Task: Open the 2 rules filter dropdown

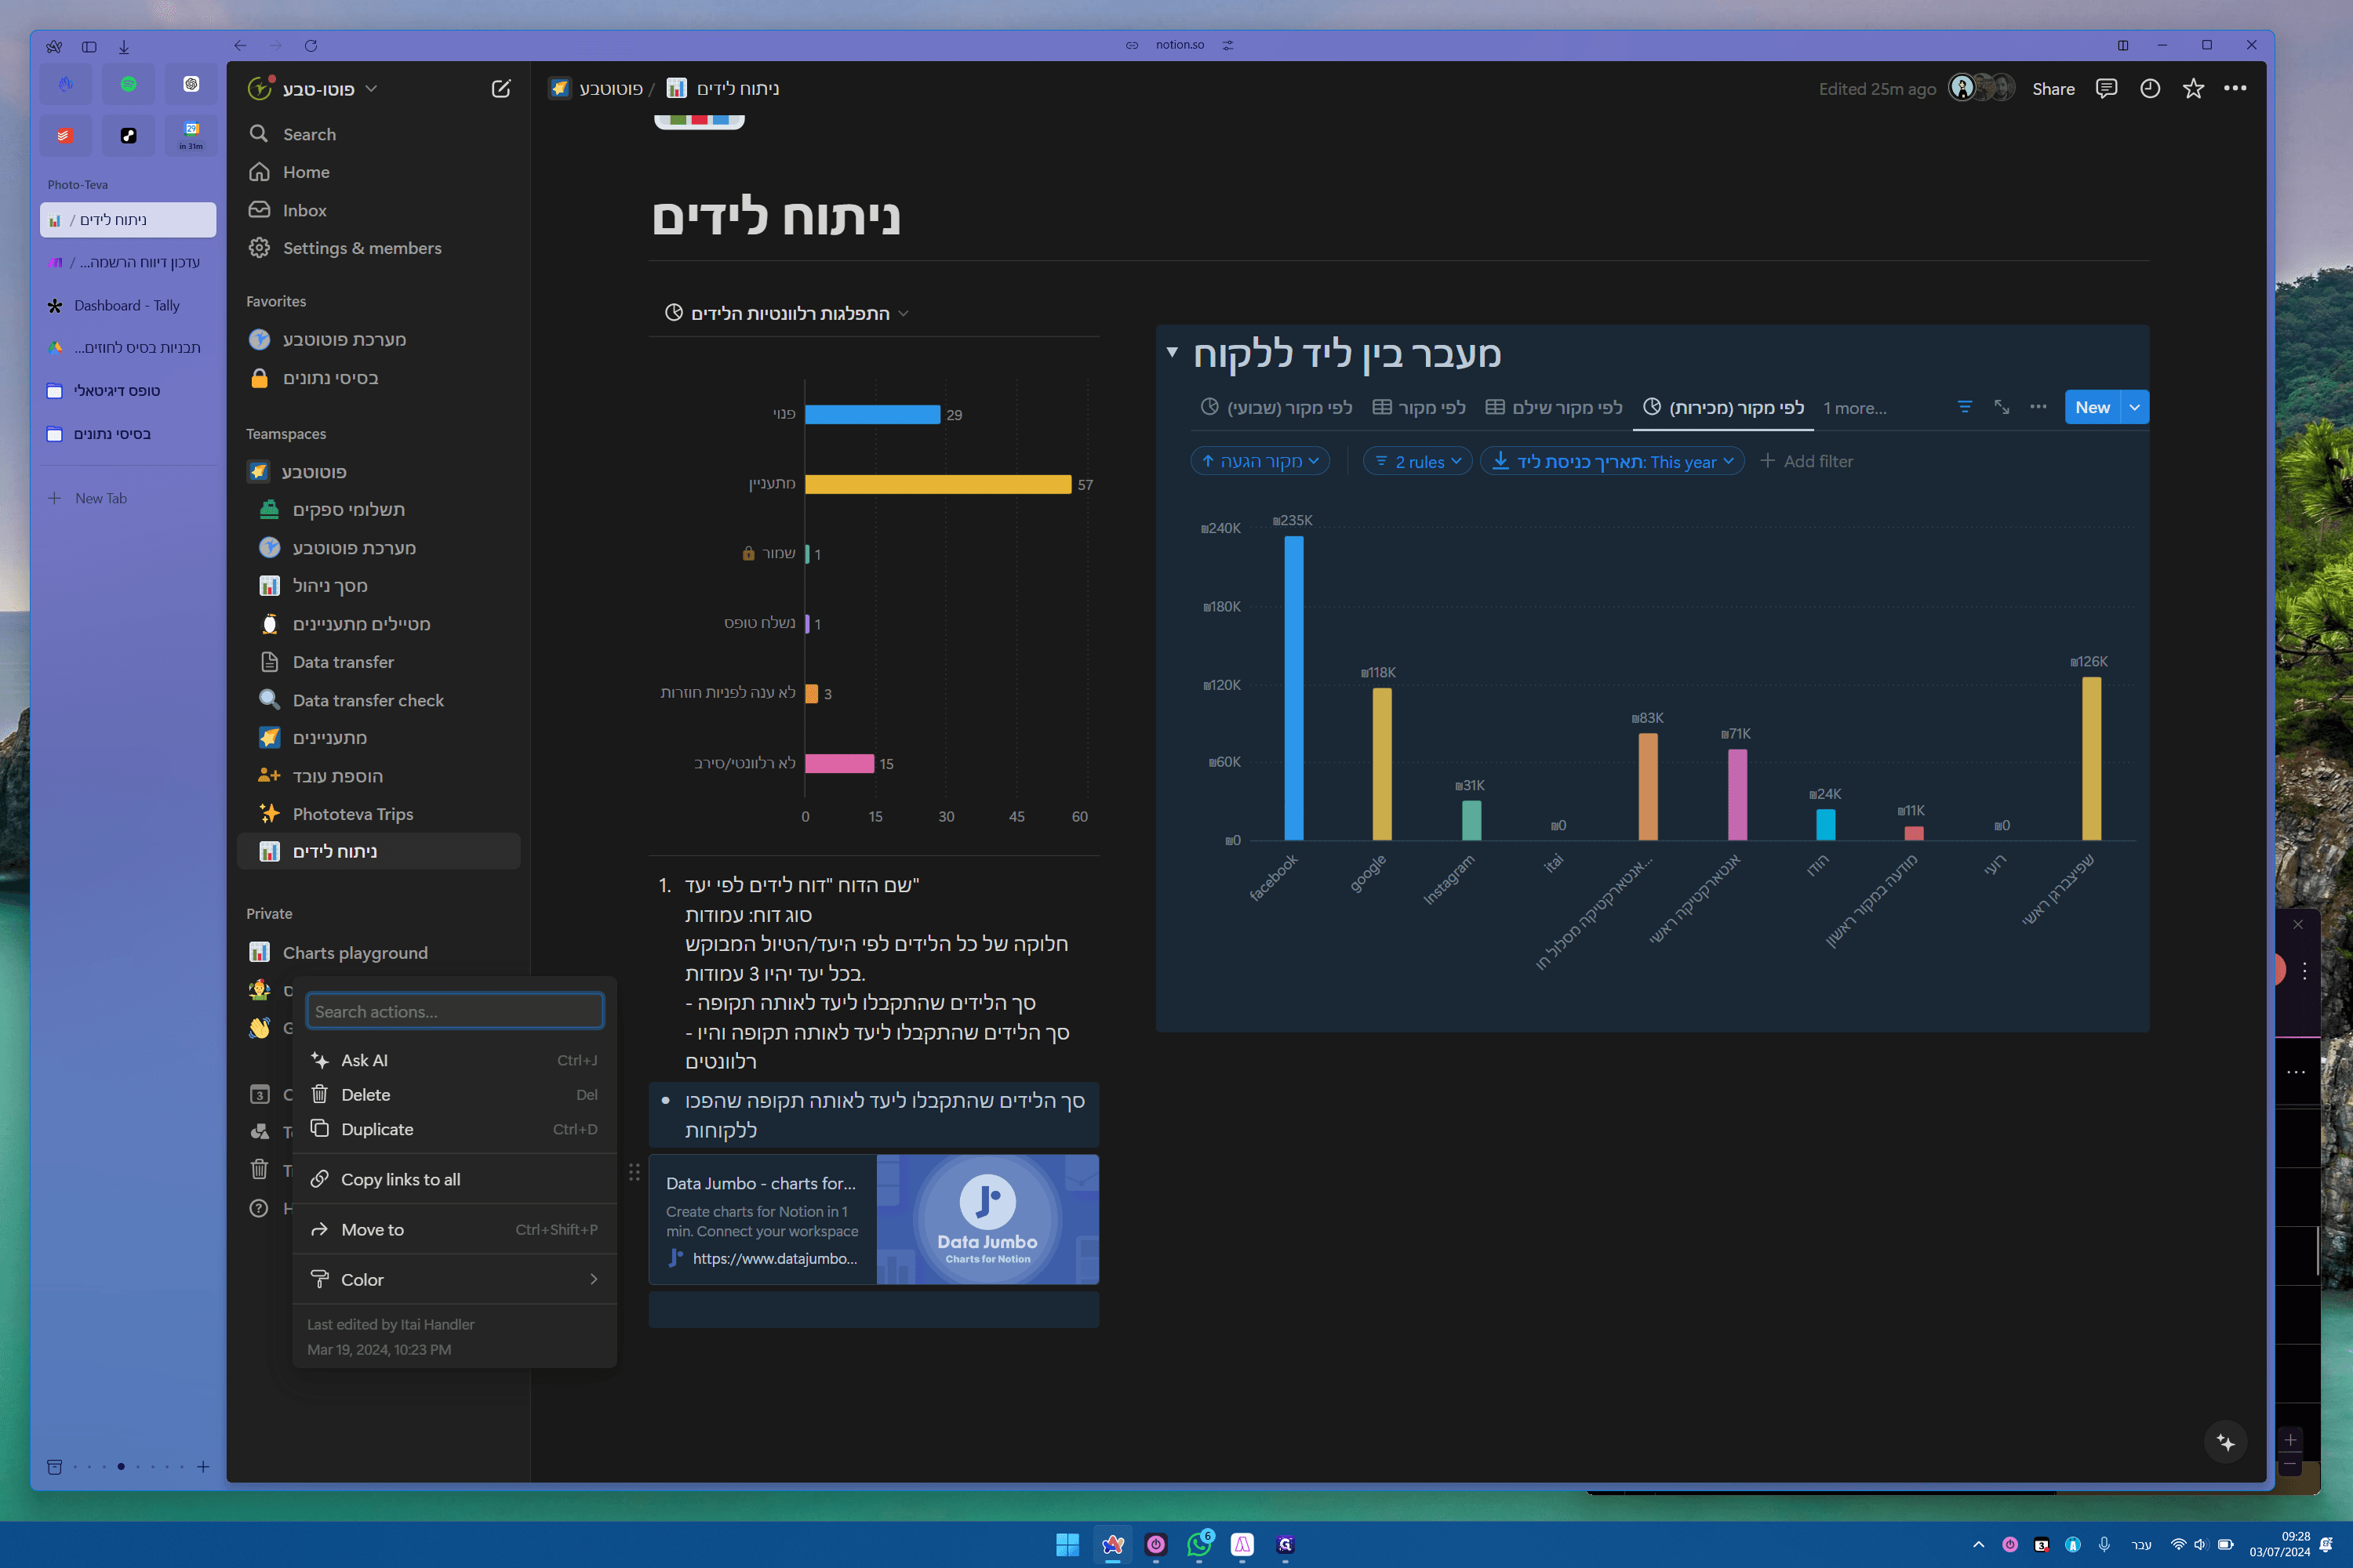Action: (x=1417, y=461)
